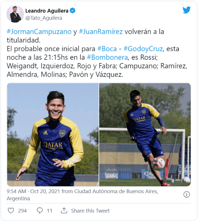Click the 294 likes count
199x222 pixels.
[22, 211]
